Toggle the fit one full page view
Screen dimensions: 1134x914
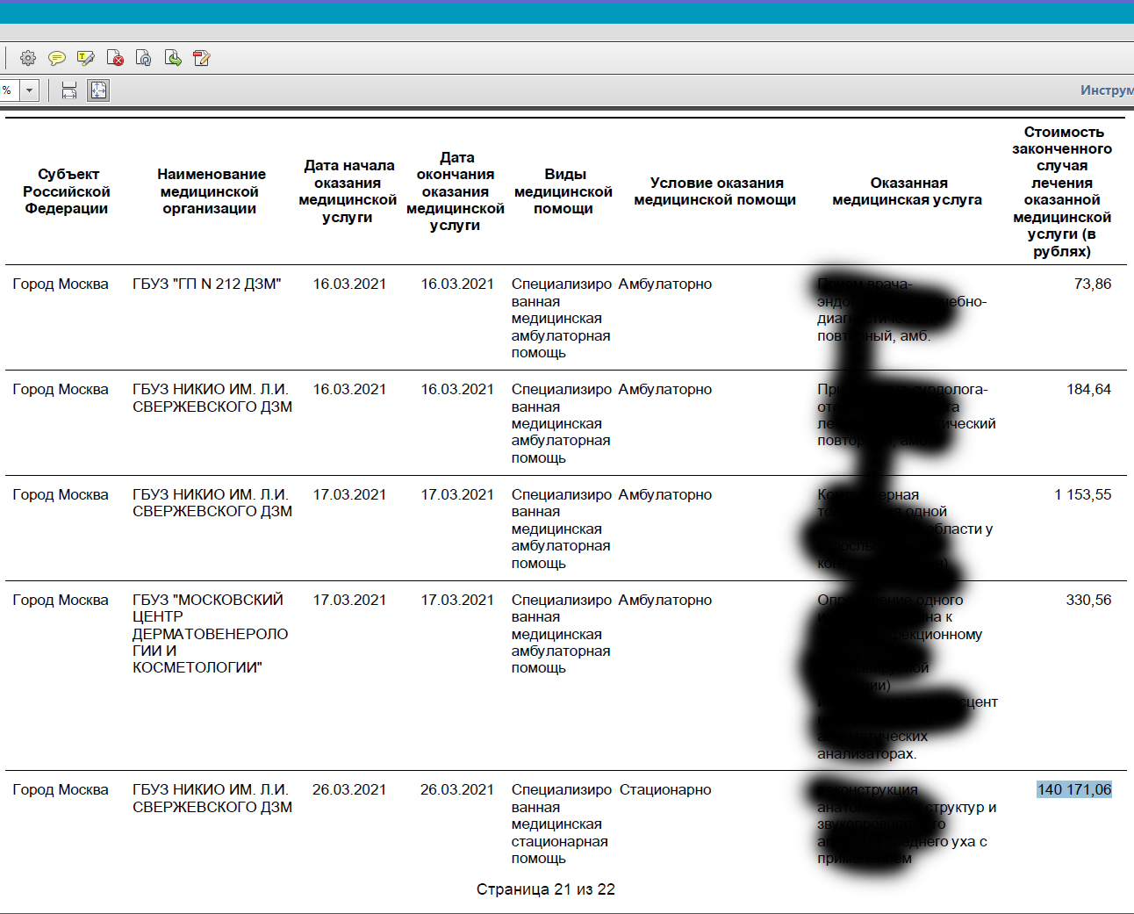tap(98, 90)
